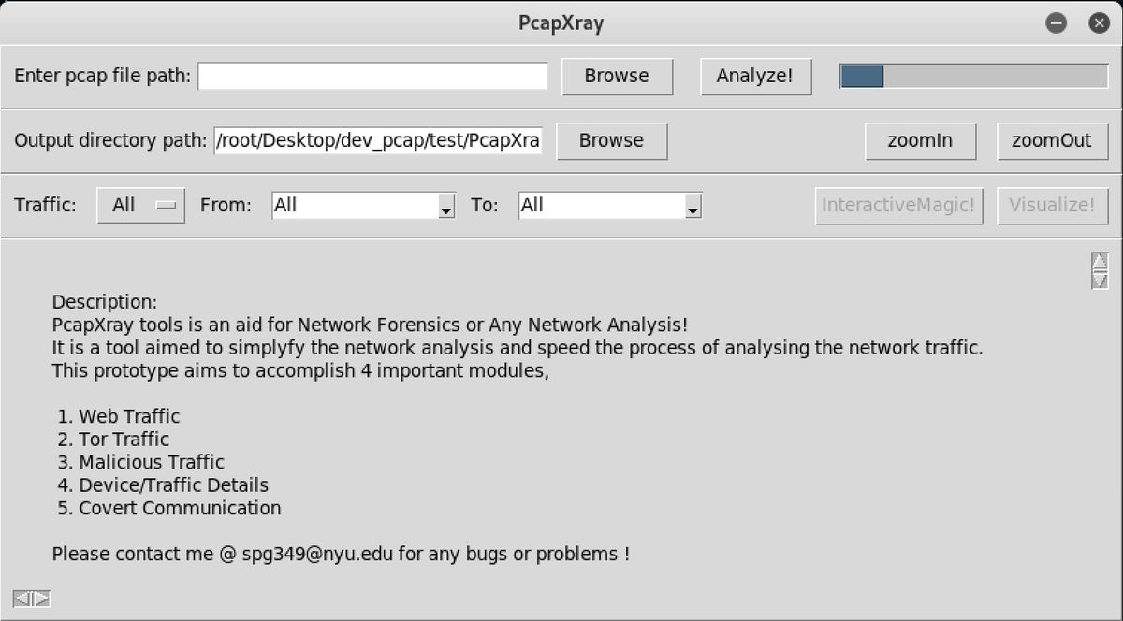Select the InteractiveMagic! button

tap(898, 206)
